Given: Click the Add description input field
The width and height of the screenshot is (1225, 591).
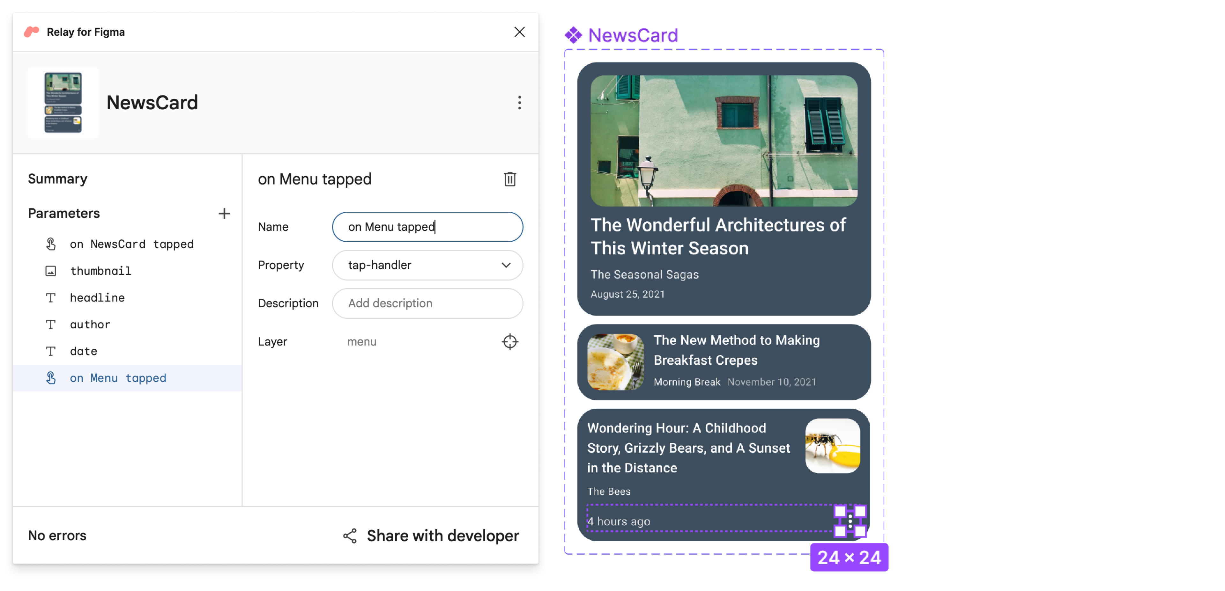Looking at the screenshot, I should coord(429,303).
